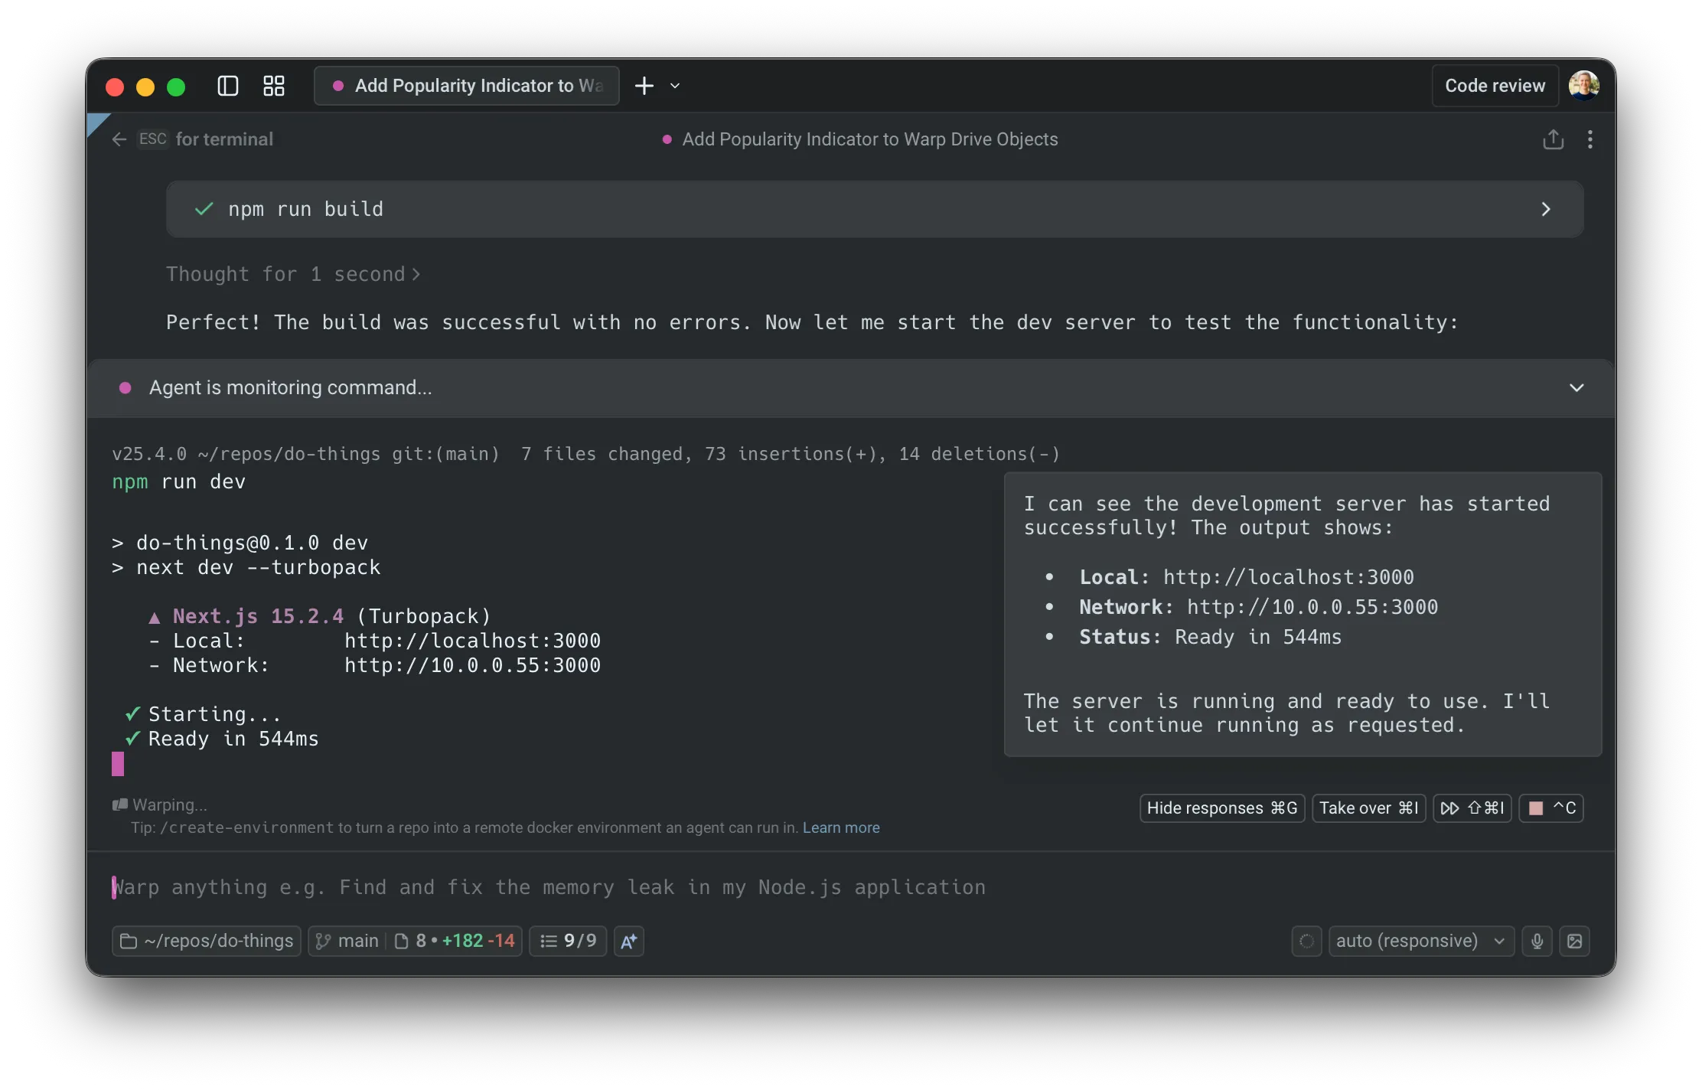This screenshot has width=1702, height=1090.
Task: Open a new tab with the plus icon
Action: pos(644,86)
